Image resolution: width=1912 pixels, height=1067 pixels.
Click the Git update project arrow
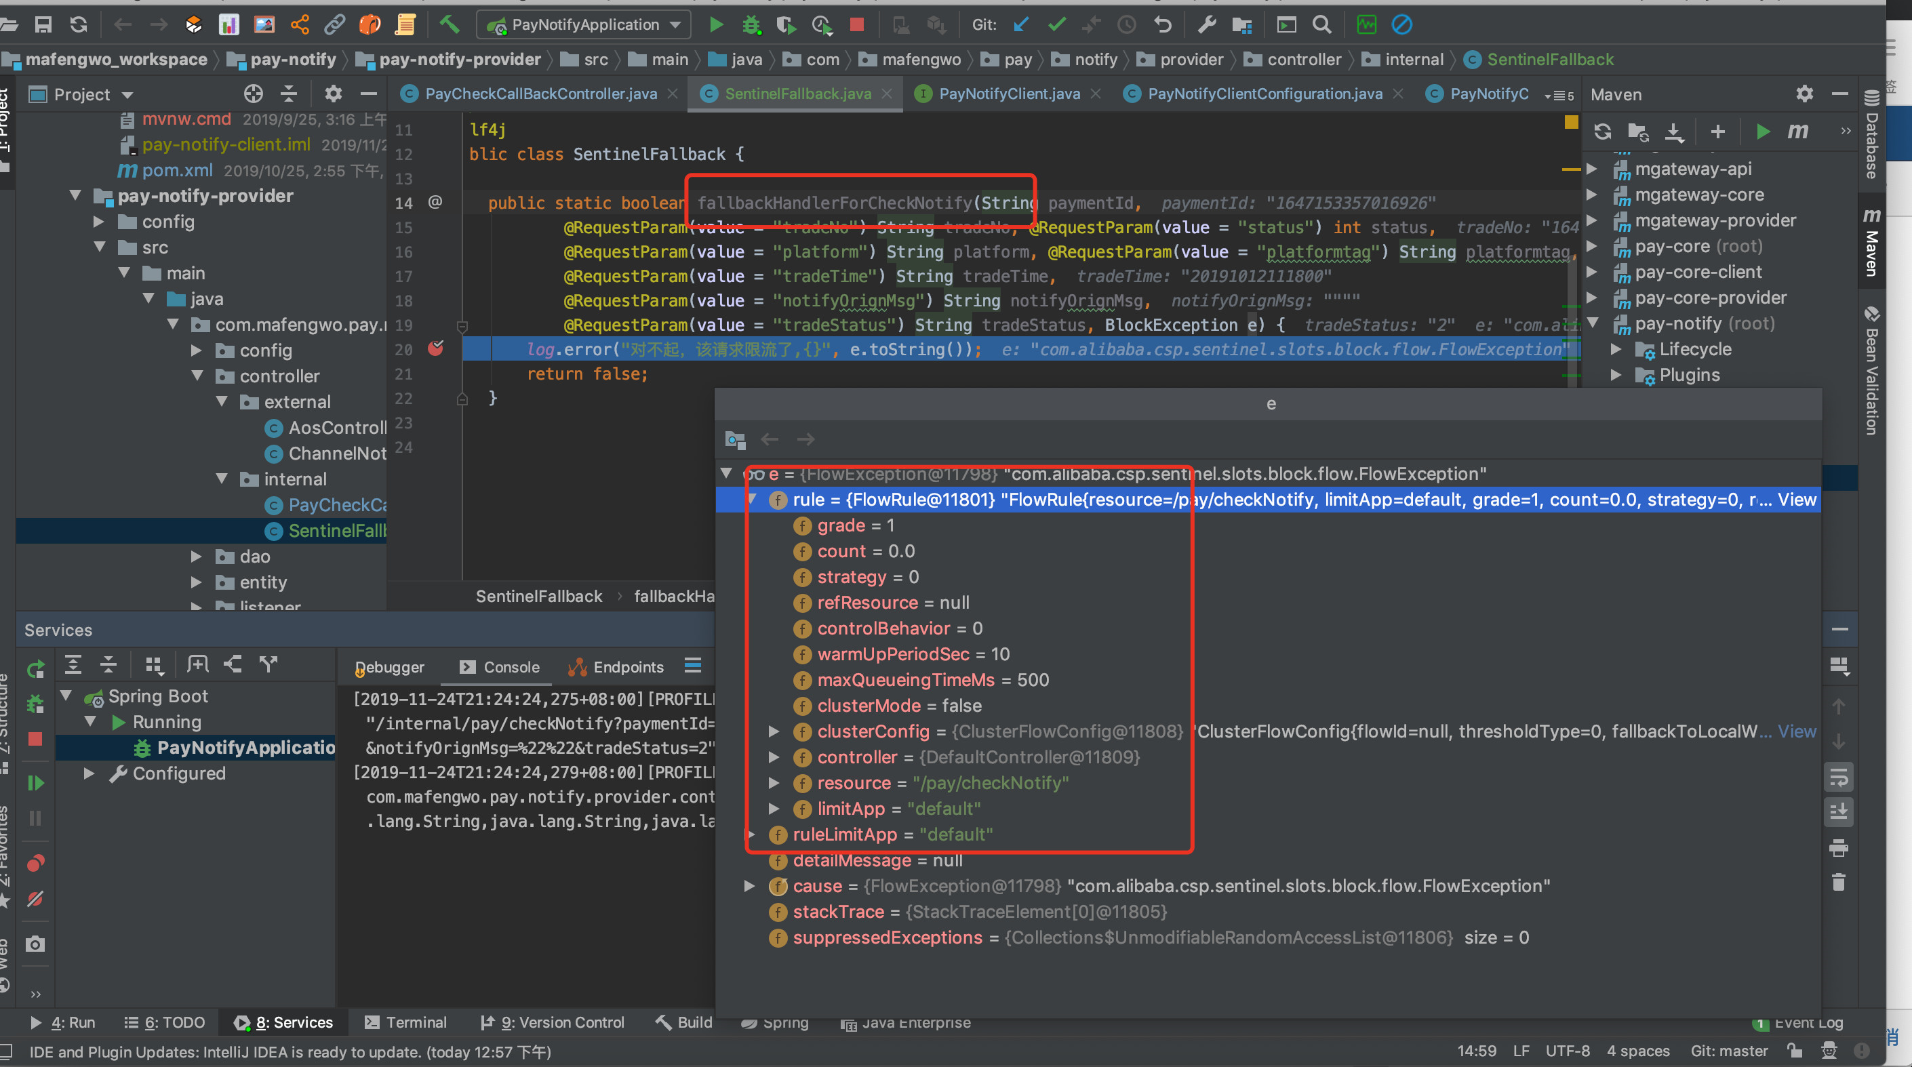1021,25
